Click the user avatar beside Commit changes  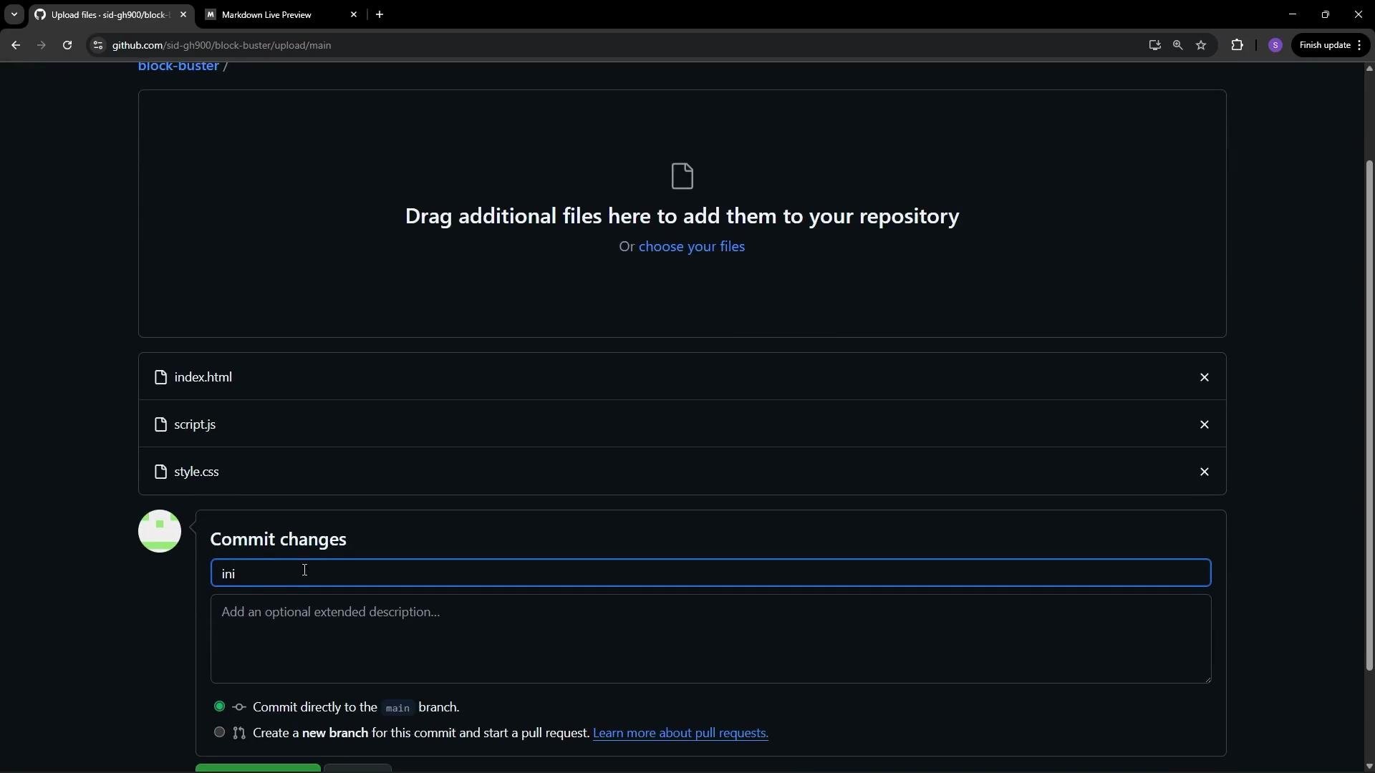(159, 531)
